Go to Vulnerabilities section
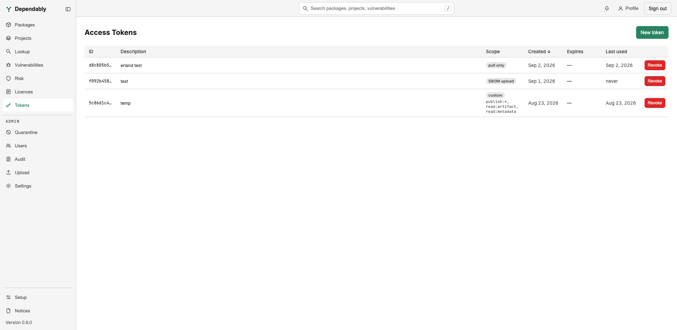 click(38, 65)
